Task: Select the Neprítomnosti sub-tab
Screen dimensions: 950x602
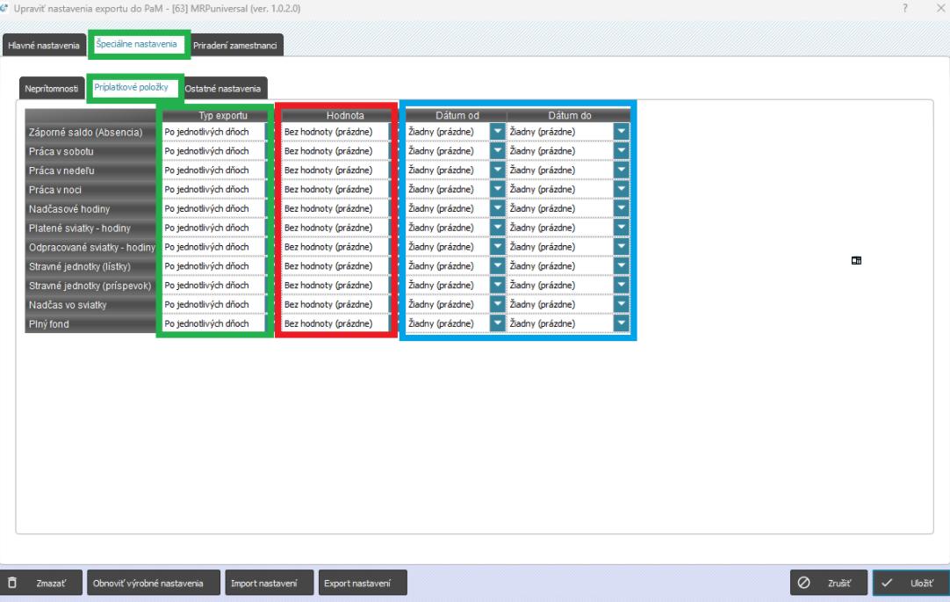Action: tap(53, 89)
